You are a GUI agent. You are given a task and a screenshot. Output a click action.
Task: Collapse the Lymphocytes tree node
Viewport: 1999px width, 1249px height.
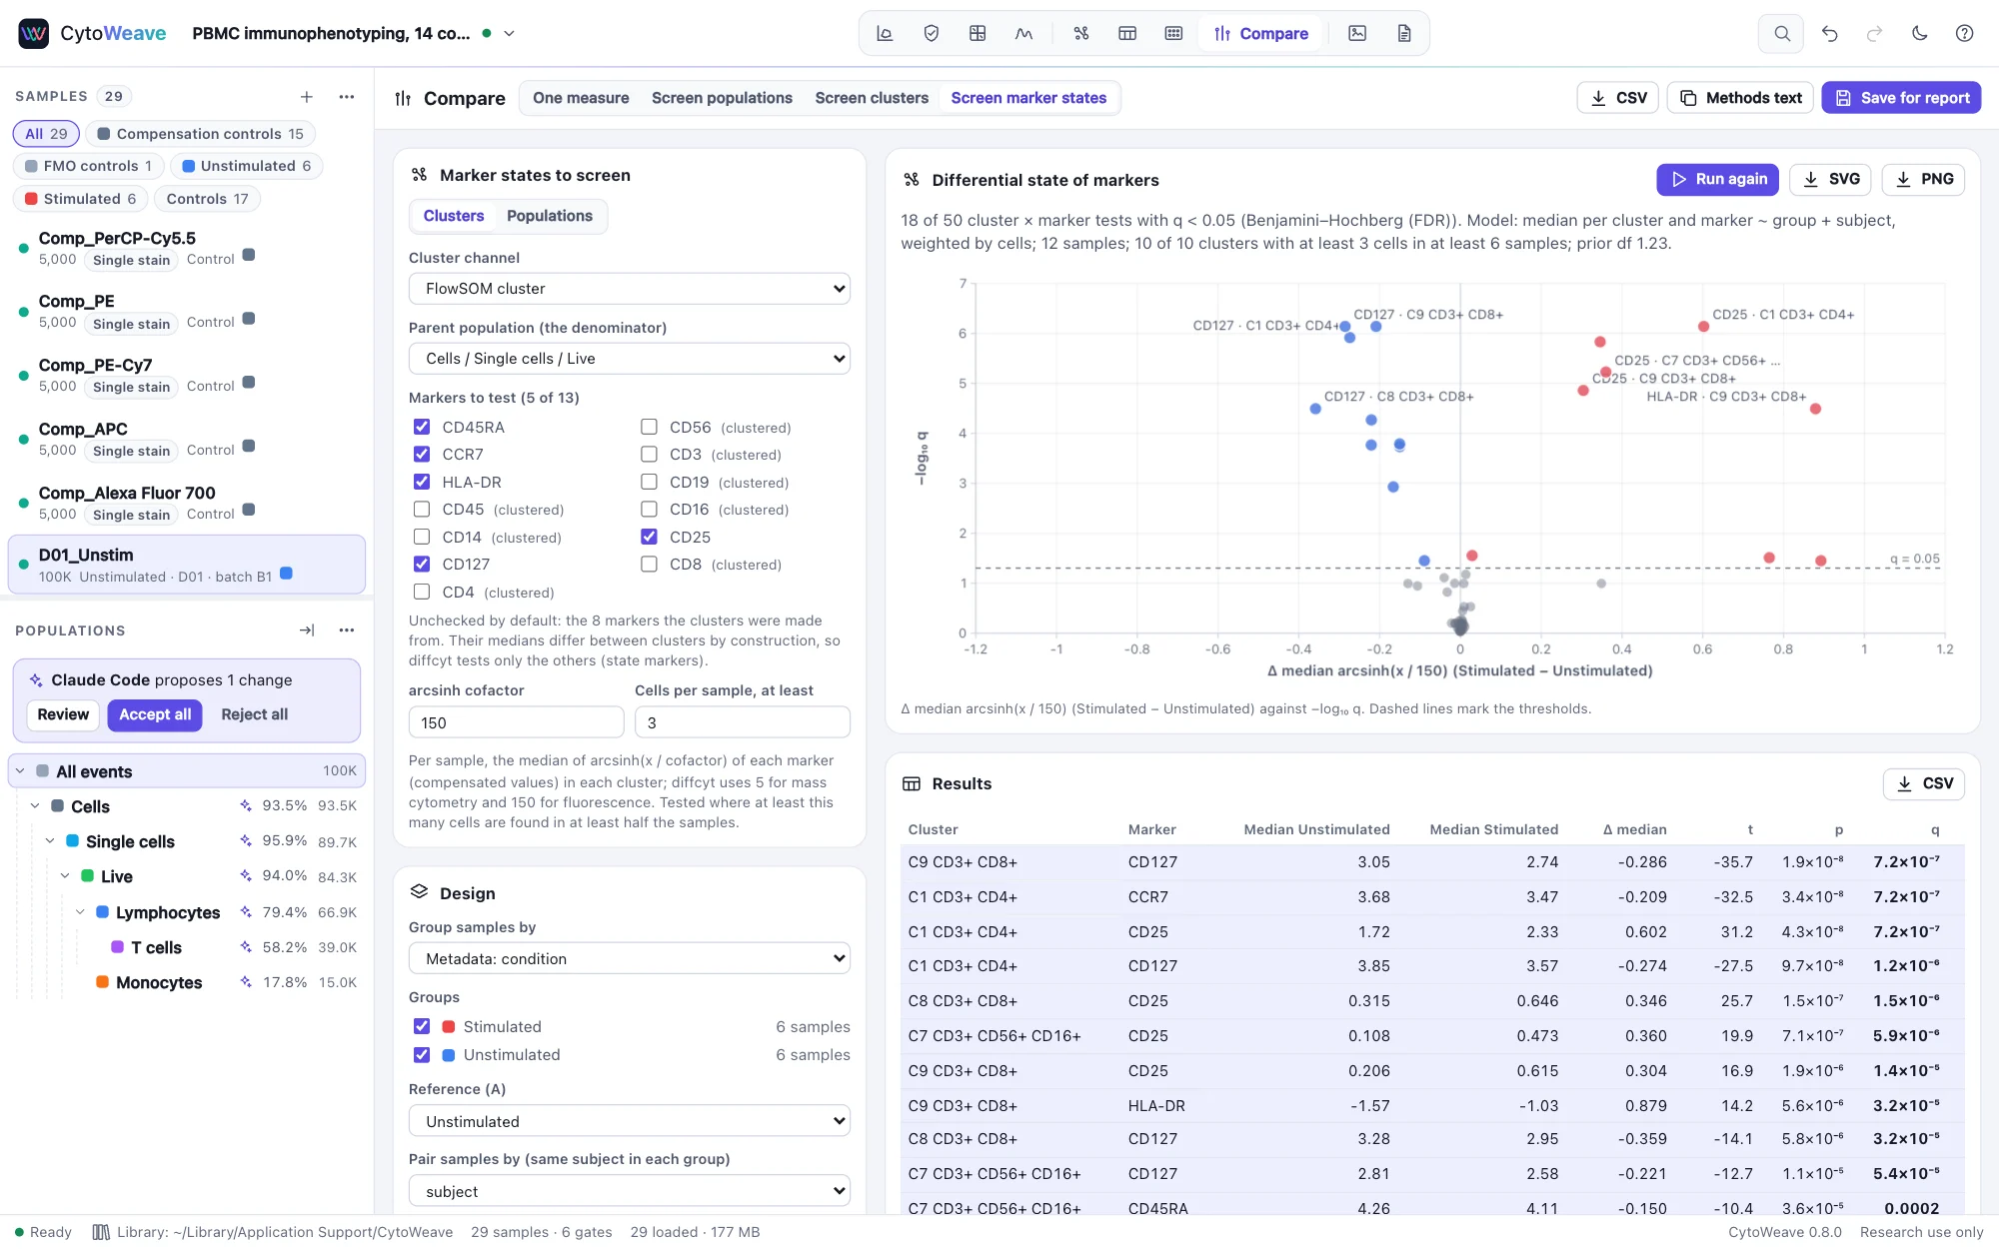(80, 912)
